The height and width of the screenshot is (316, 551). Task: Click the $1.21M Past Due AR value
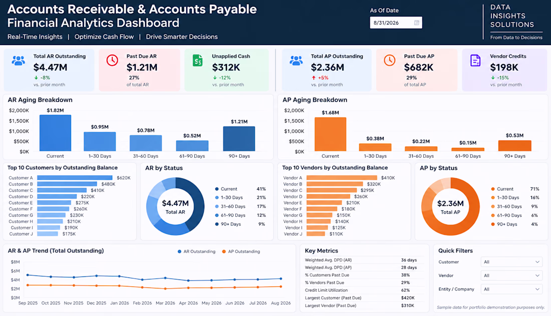[x=142, y=67]
